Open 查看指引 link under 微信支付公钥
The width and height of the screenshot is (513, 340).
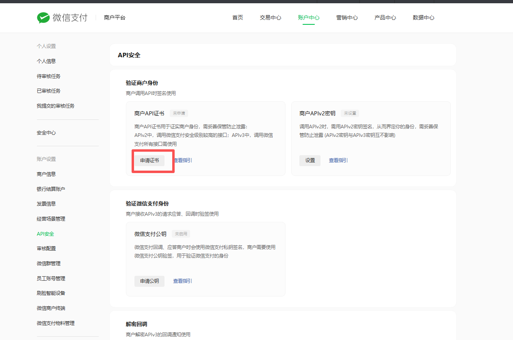[182, 281]
